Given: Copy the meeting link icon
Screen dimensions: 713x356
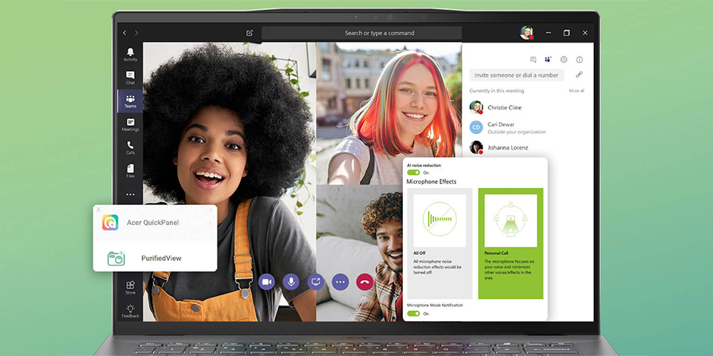Looking at the screenshot, I should 579,75.
